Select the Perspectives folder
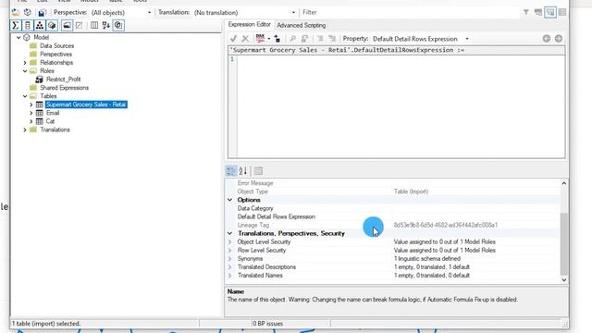 coord(55,54)
